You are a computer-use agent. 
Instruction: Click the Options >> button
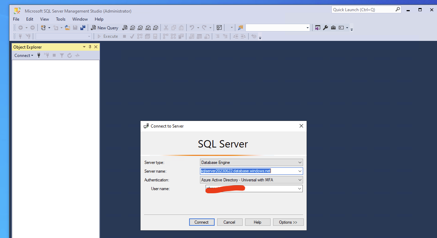(x=288, y=222)
